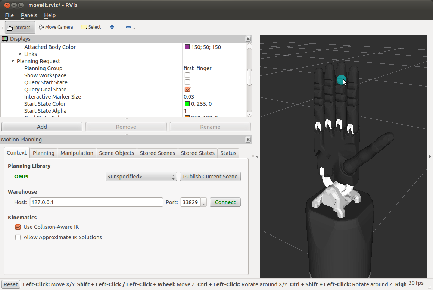Image resolution: width=433 pixels, height=290 pixels.
Task: Click the Warehouse Host input field
Action: (96, 202)
